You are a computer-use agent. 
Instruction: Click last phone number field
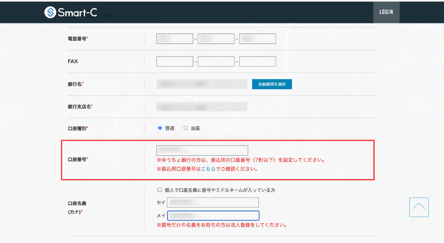pos(258,39)
